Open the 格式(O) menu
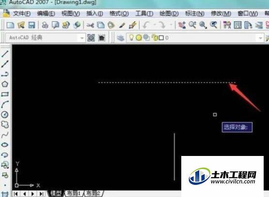The width and height of the screenshot is (269, 197). click(119, 14)
